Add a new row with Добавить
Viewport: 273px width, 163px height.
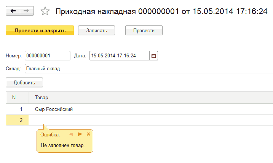(24, 82)
